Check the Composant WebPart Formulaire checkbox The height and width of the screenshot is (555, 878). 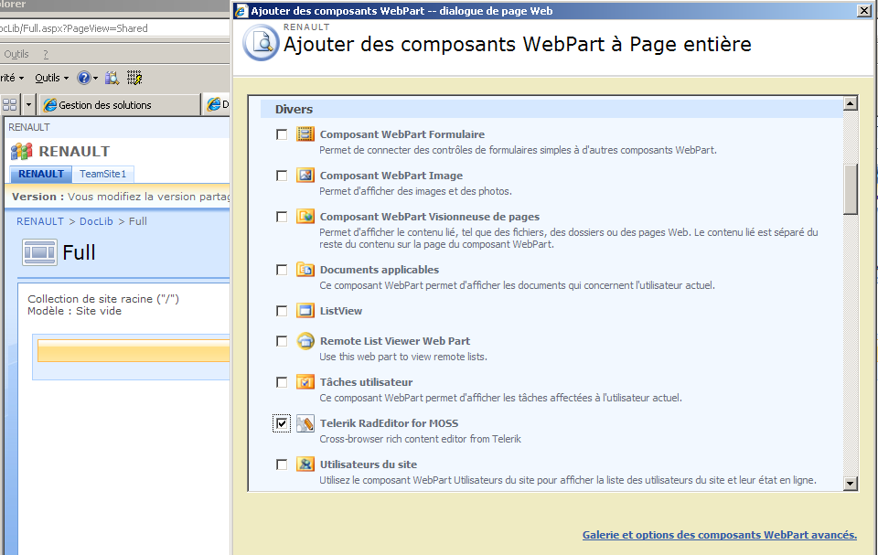[x=282, y=134]
